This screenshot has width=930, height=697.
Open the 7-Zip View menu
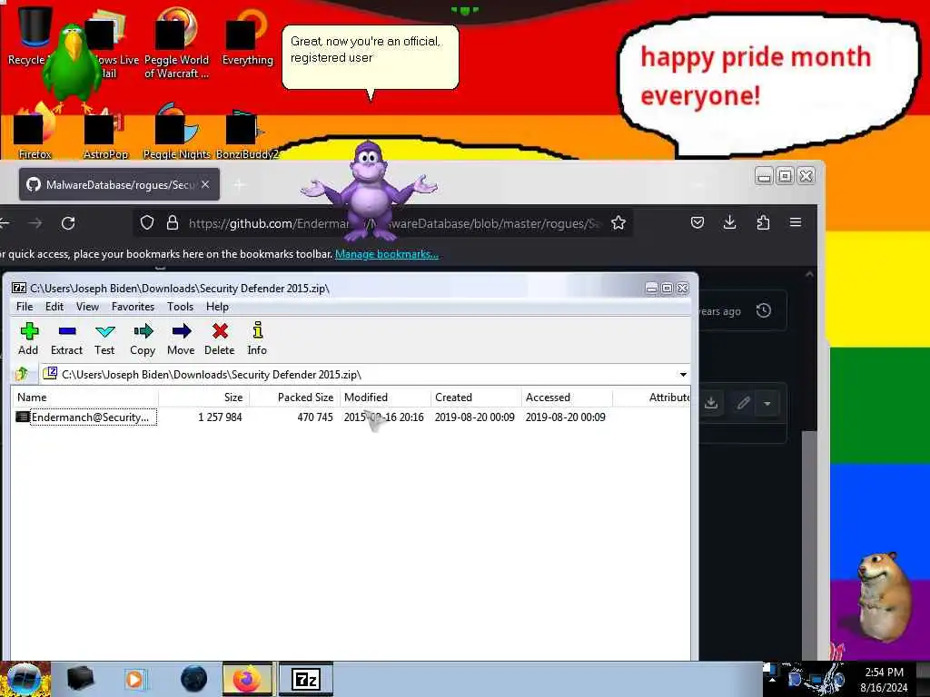87,307
